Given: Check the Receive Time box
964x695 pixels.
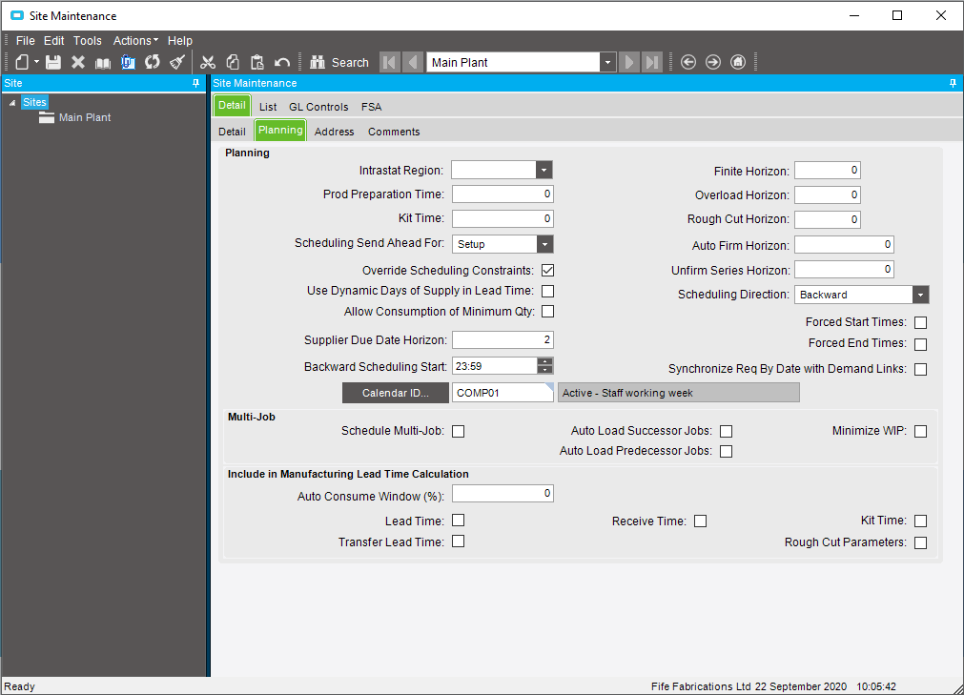Looking at the screenshot, I should point(700,521).
